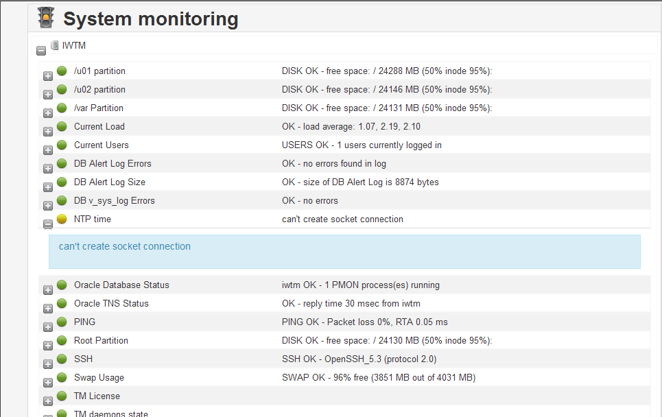Viewport: 662px width, 417px height.
Task: Select the Root Partition service label
Action: coord(101,340)
